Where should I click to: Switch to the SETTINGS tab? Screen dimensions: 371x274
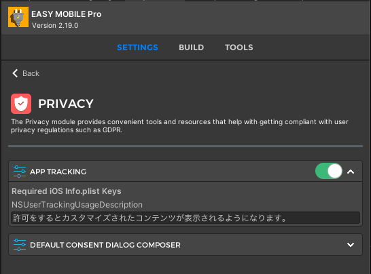137,47
